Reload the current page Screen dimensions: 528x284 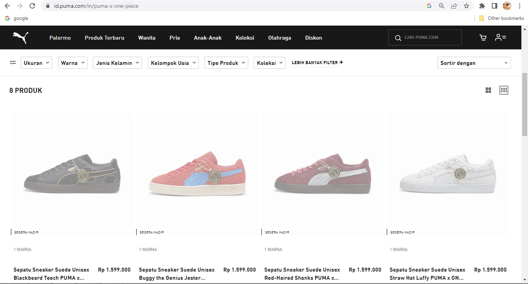[32, 6]
